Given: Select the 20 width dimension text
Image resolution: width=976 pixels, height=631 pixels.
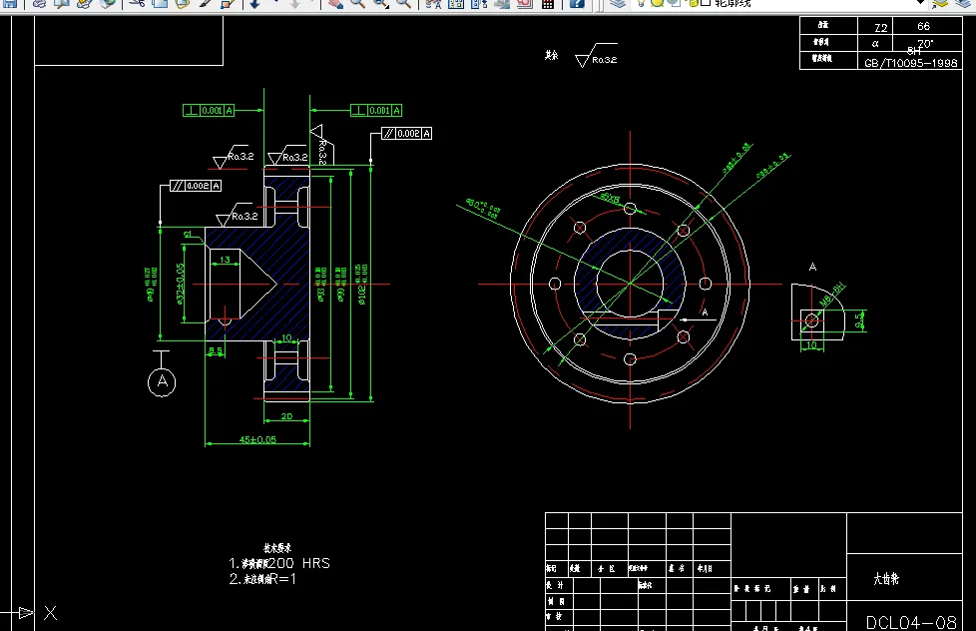Looking at the screenshot, I should tap(286, 416).
